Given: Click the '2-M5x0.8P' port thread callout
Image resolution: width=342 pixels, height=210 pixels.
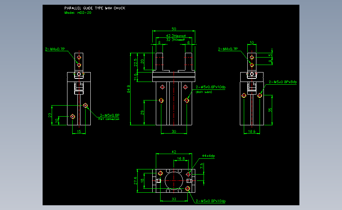Looking at the screenshot, I should (x=110, y=115).
